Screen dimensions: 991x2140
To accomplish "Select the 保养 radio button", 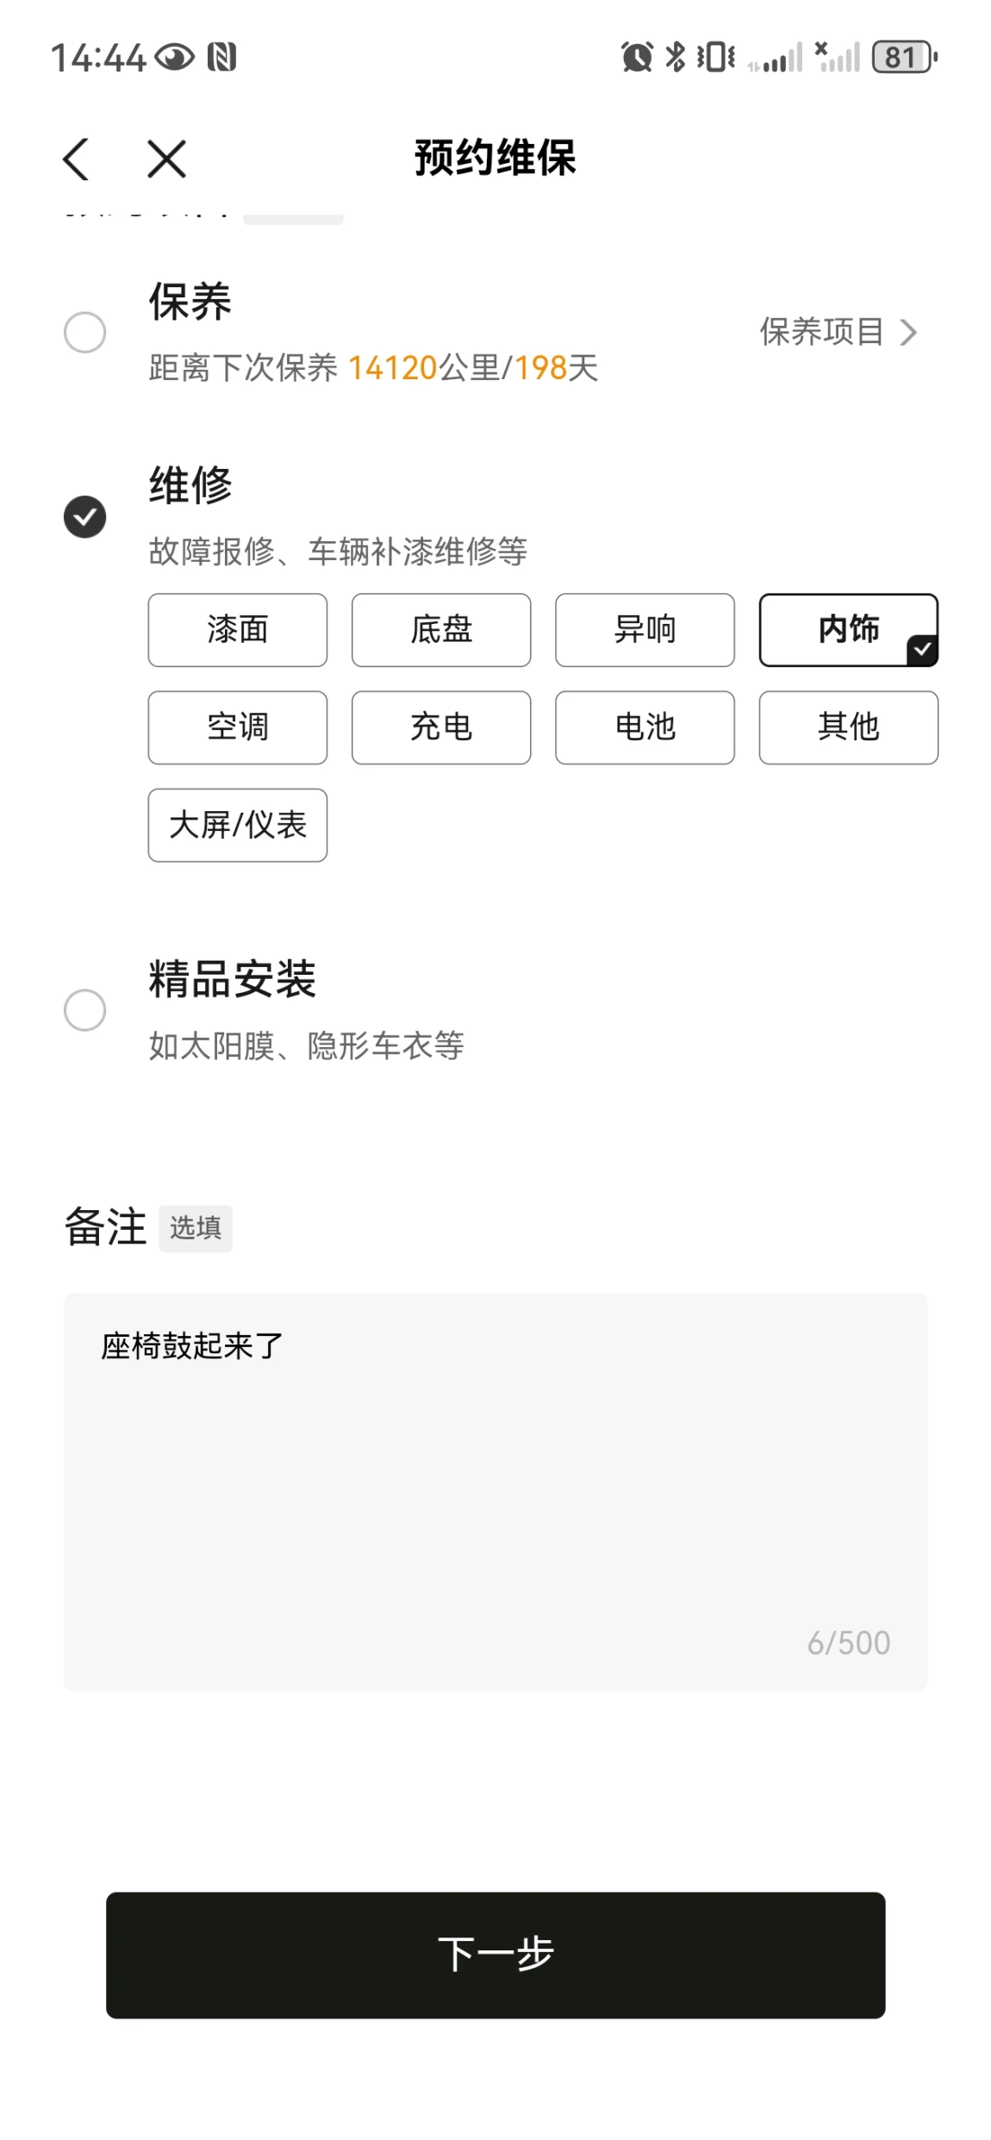I will pyautogui.click(x=85, y=333).
